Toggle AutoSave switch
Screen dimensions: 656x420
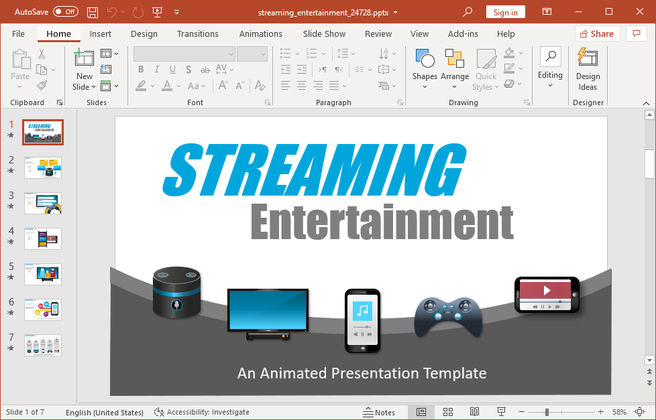click(65, 12)
